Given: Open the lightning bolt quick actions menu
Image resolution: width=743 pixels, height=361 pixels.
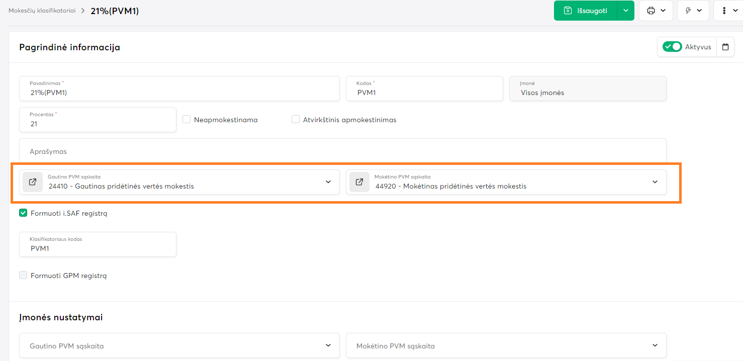Looking at the screenshot, I should click(x=689, y=11).
